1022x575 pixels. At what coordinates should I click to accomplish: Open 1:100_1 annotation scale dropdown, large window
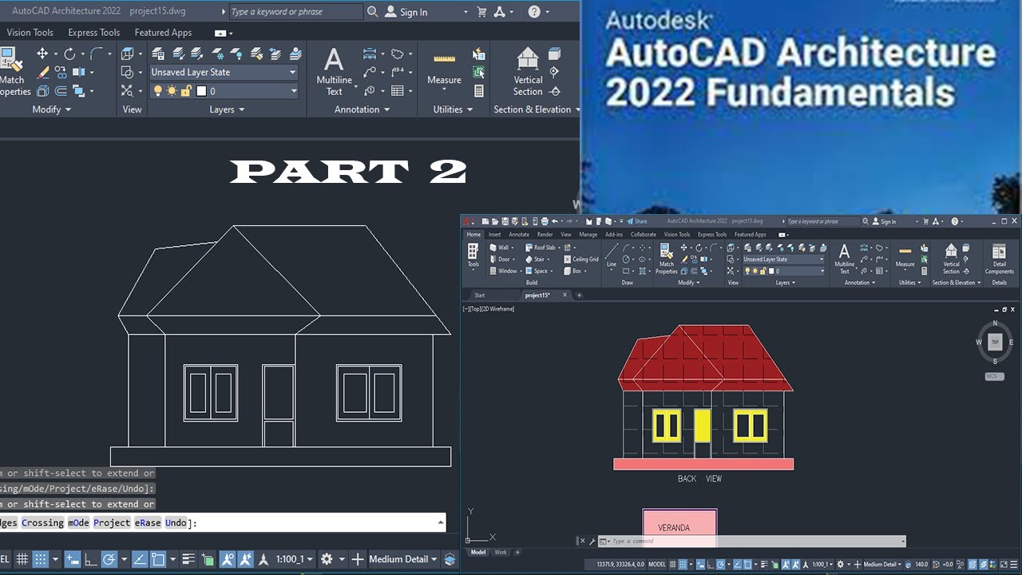(x=295, y=559)
